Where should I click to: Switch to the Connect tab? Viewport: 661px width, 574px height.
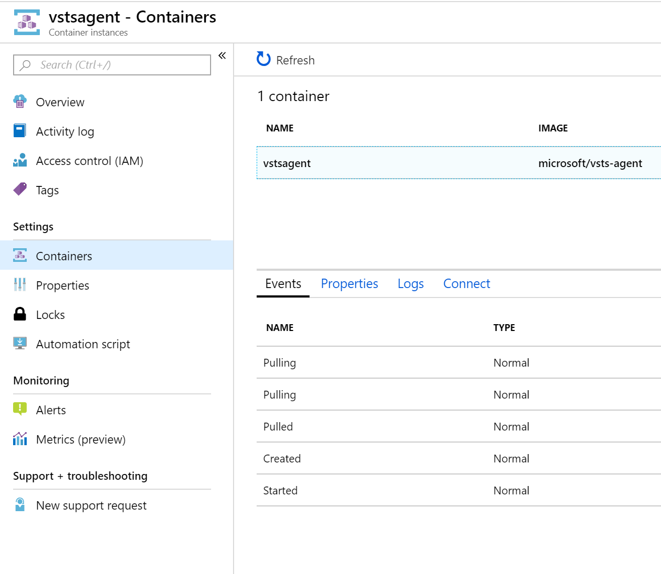[467, 284]
